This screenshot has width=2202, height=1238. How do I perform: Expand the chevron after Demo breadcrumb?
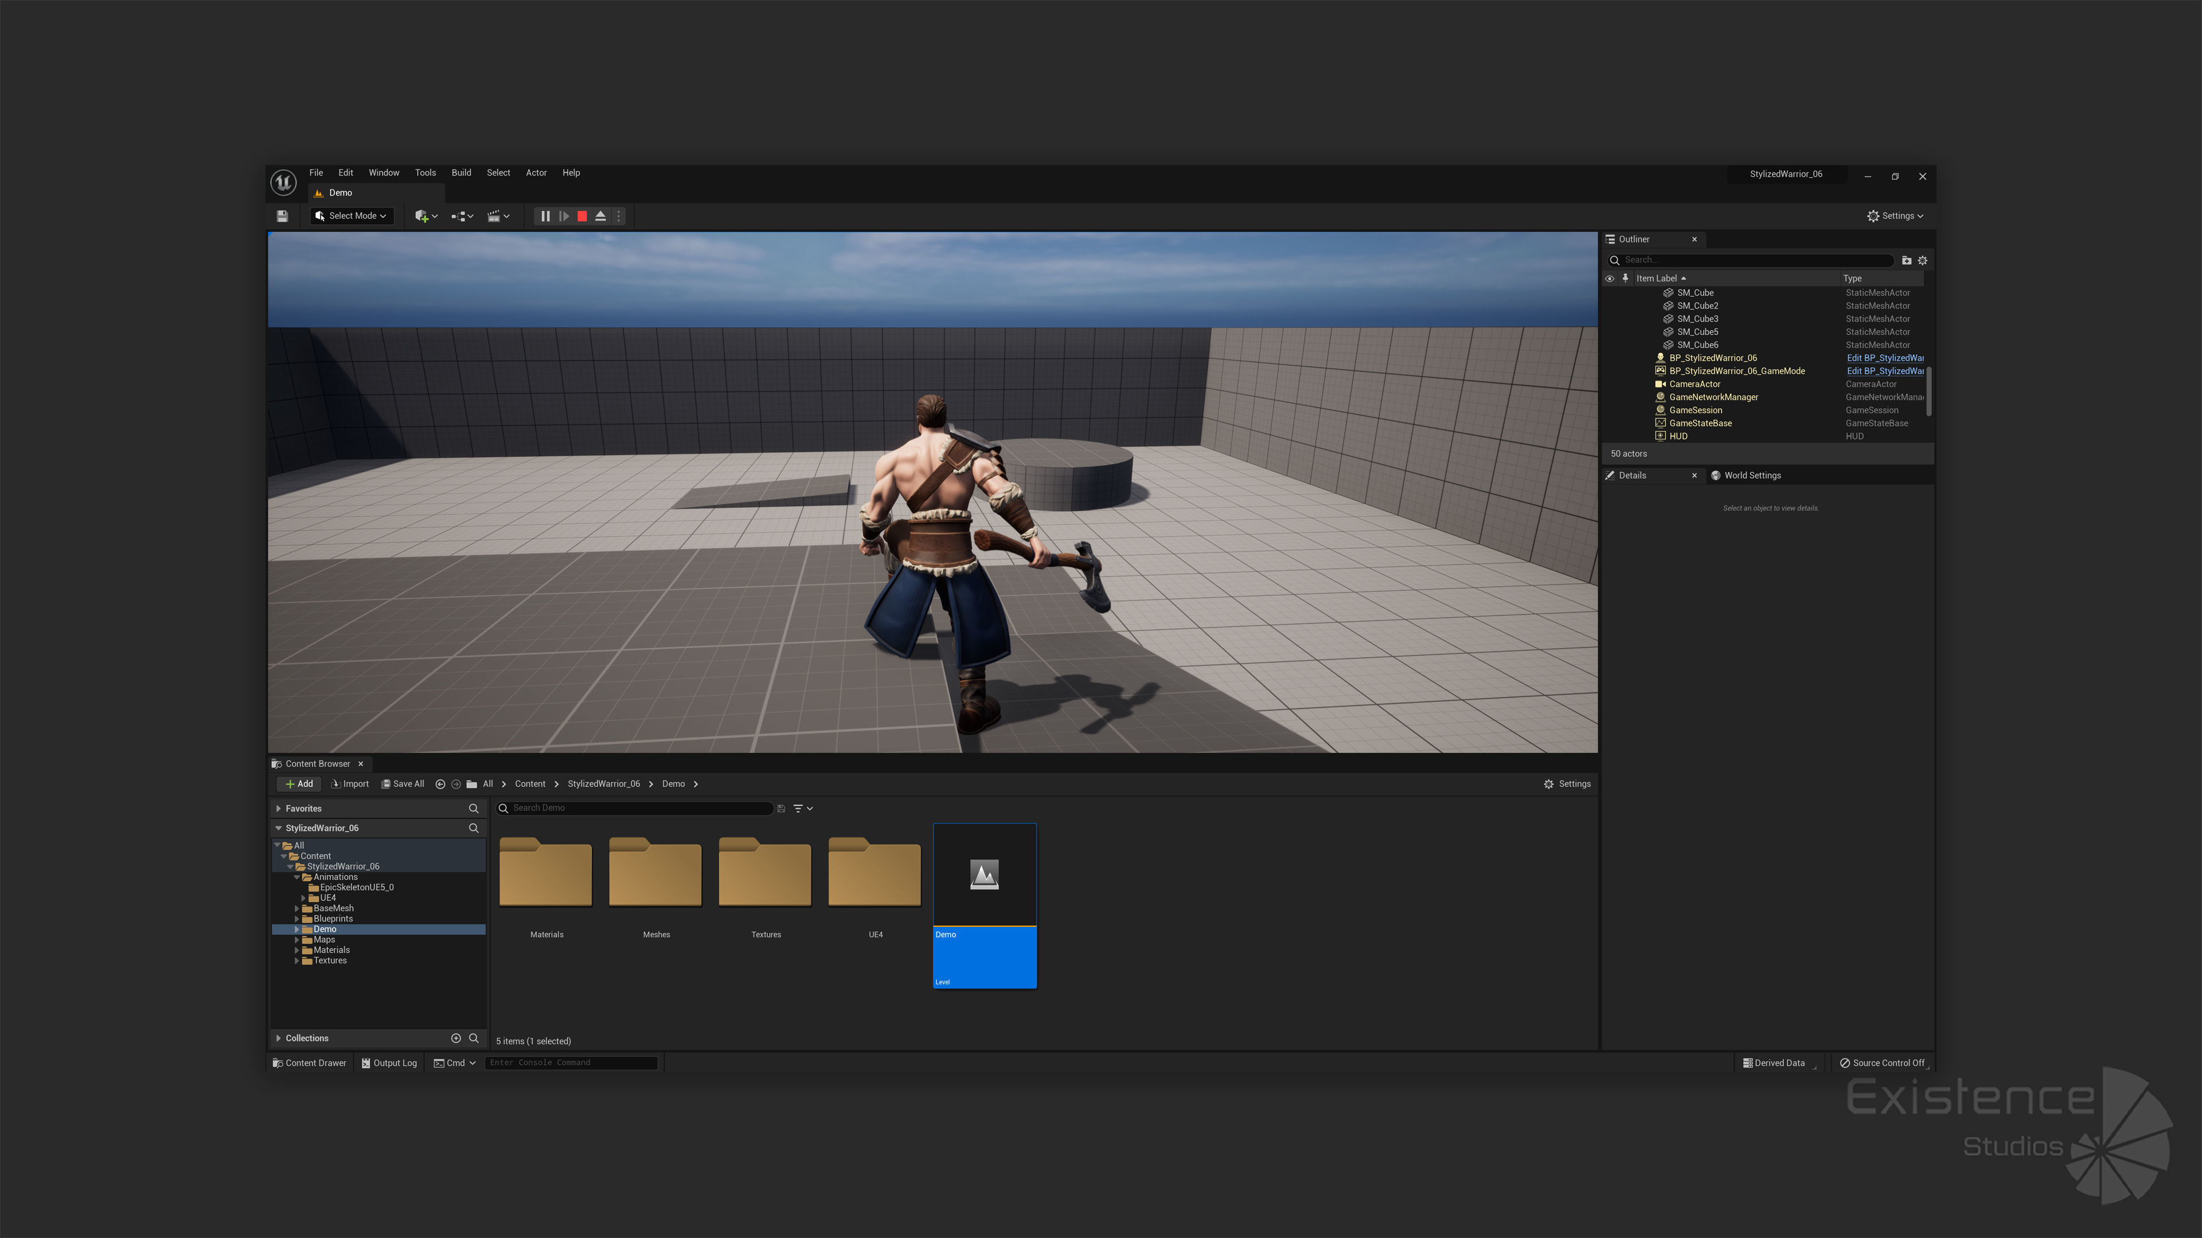[696, 784]
